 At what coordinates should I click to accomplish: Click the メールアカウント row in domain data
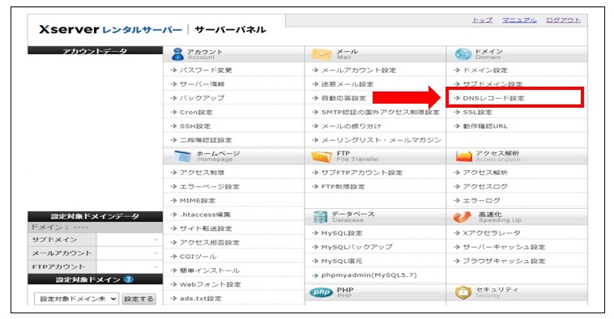[x=95, y=253]
